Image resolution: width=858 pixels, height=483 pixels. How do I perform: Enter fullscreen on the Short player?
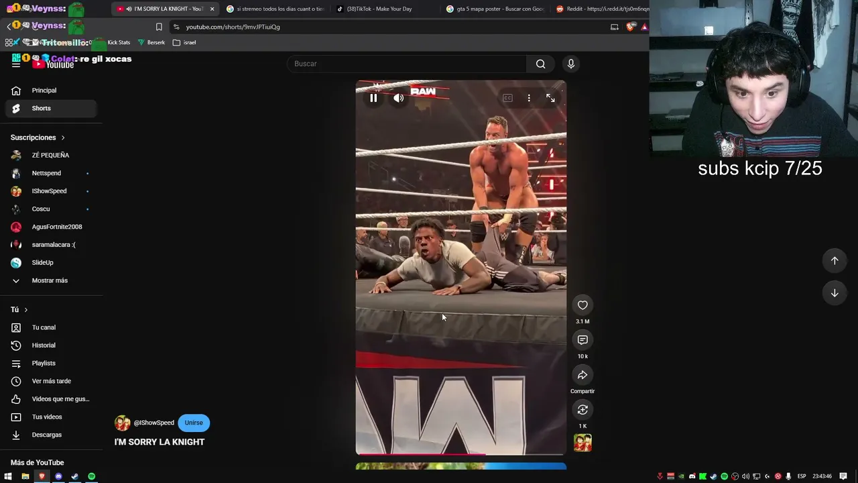coord(550,98)
